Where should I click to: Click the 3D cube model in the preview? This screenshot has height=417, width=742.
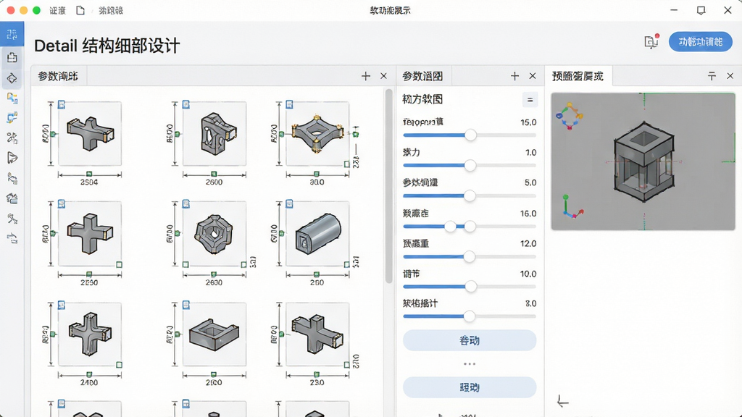[643, 161]
